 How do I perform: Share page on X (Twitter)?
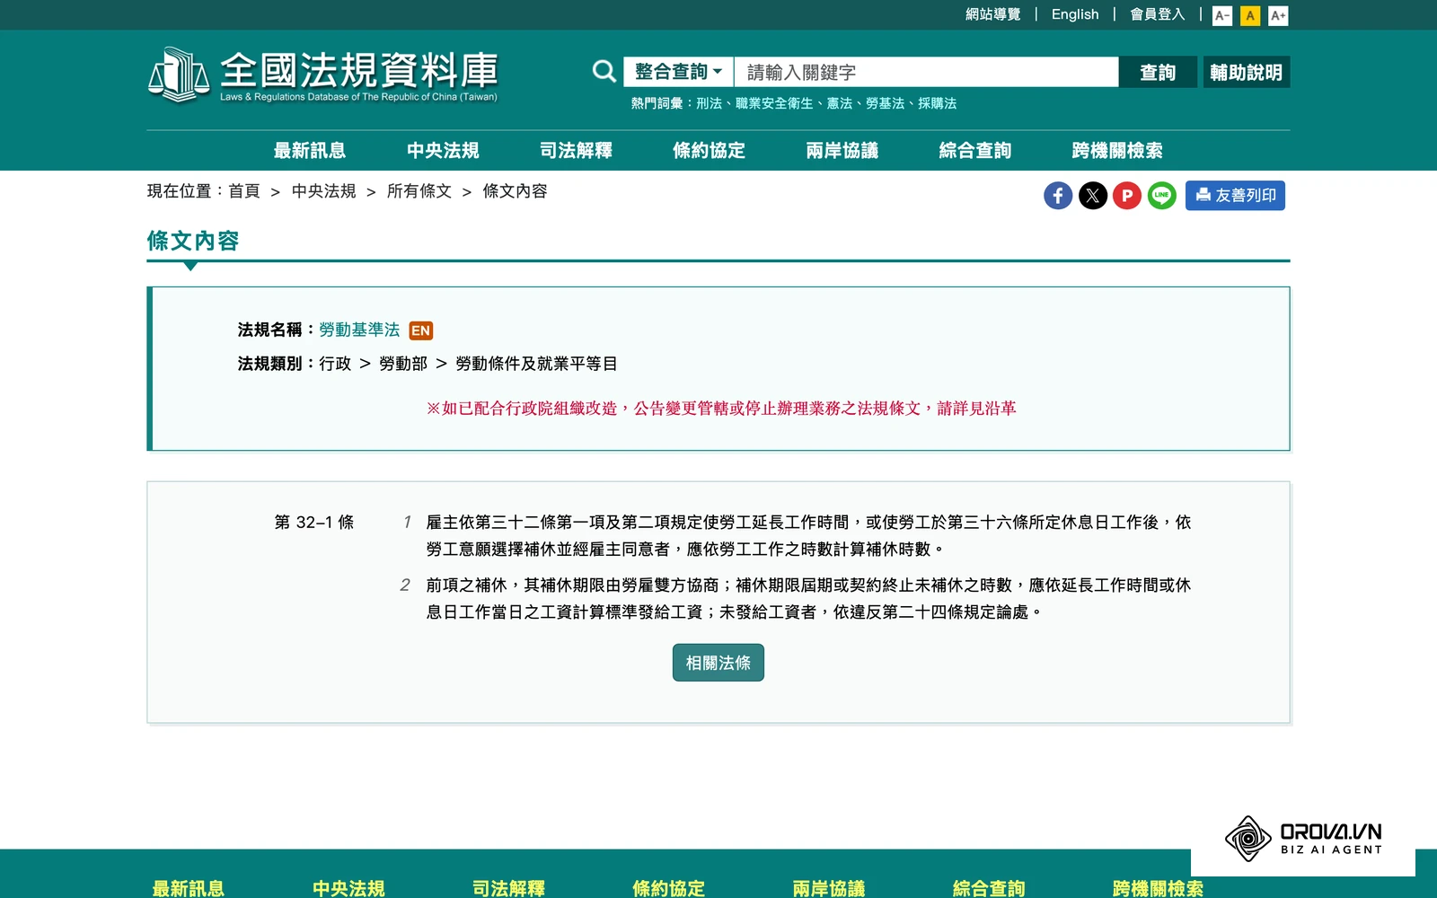click(x=1092, y=196)
